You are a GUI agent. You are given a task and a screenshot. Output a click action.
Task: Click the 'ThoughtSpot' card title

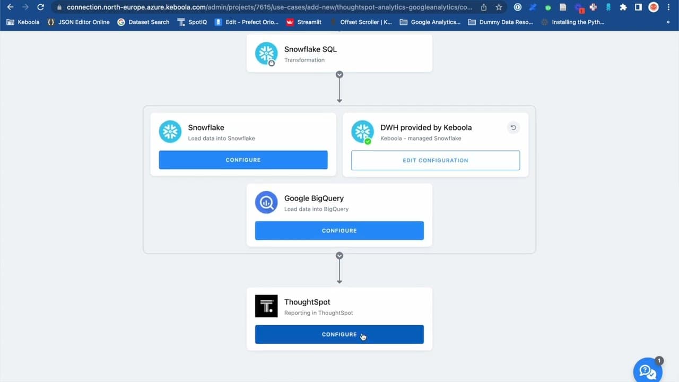pyautogui.click(x=307, y=302)
